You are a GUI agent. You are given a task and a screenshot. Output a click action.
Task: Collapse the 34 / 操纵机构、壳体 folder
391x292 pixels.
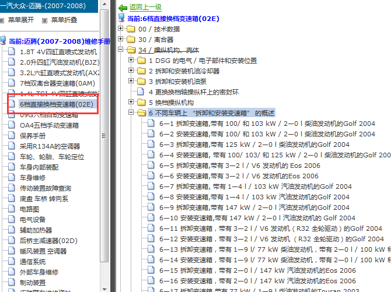point(120,50)
